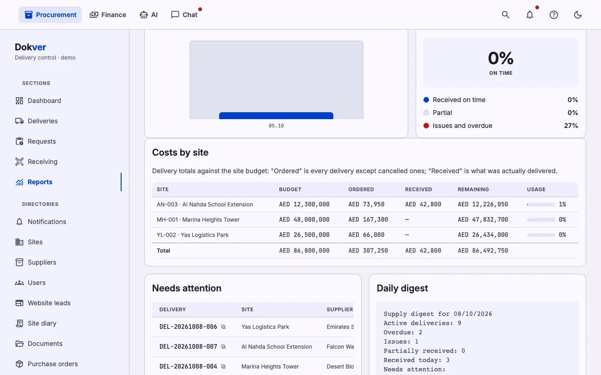601x375 pixels.
Task: Open the AI tab
Action: coord(148,15)
